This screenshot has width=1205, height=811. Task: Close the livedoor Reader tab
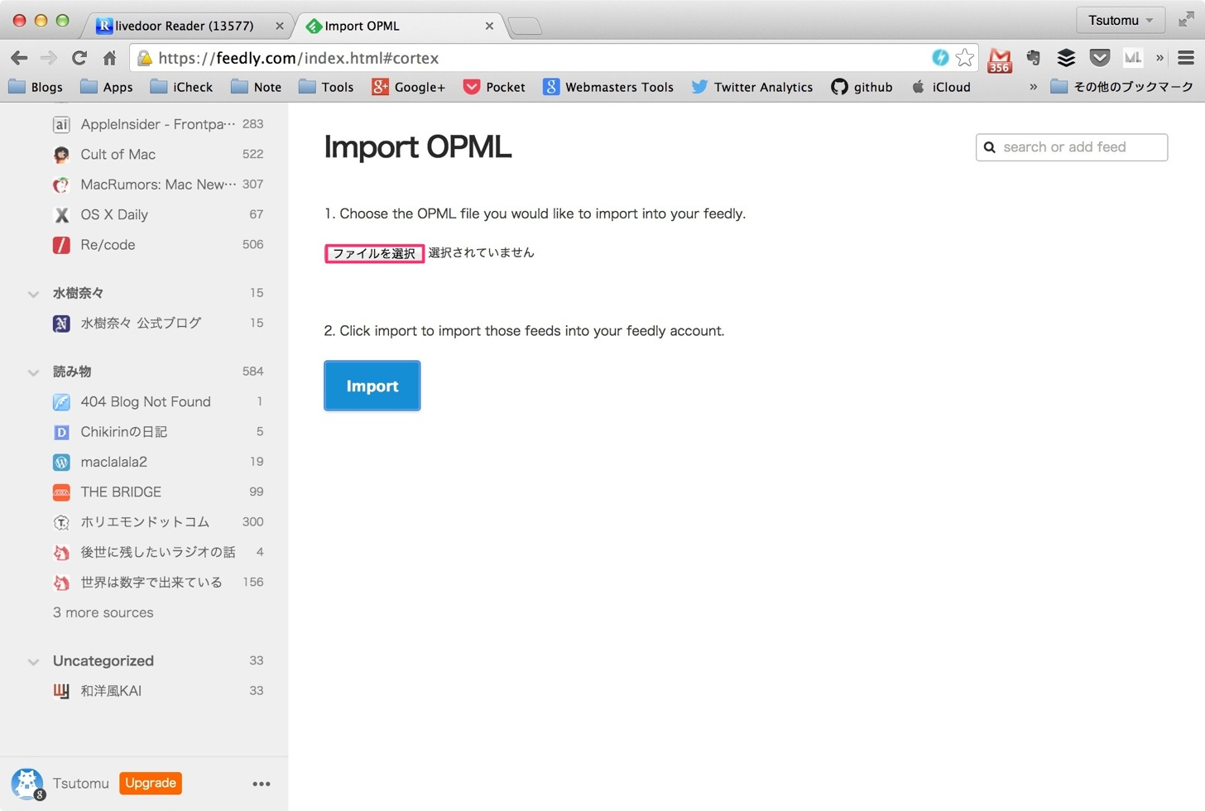279,26
